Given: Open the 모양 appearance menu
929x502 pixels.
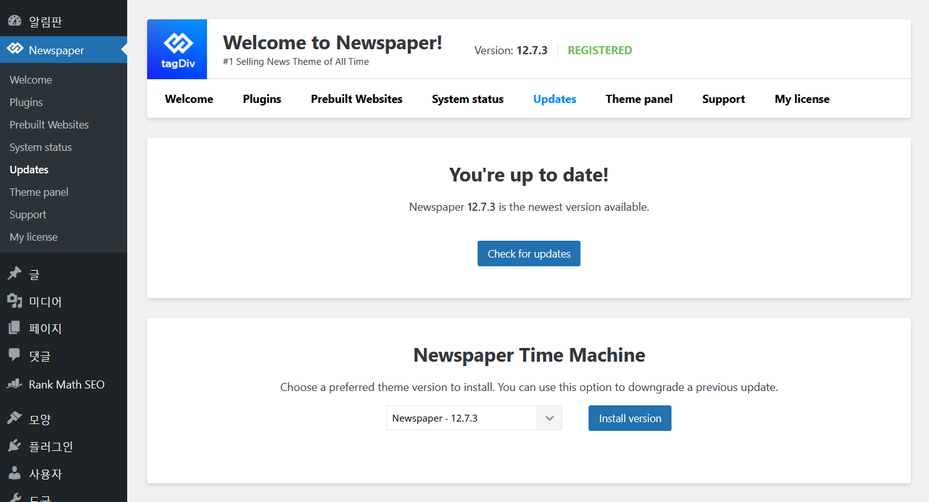Looking at the screenshot, I should [64, 418].
